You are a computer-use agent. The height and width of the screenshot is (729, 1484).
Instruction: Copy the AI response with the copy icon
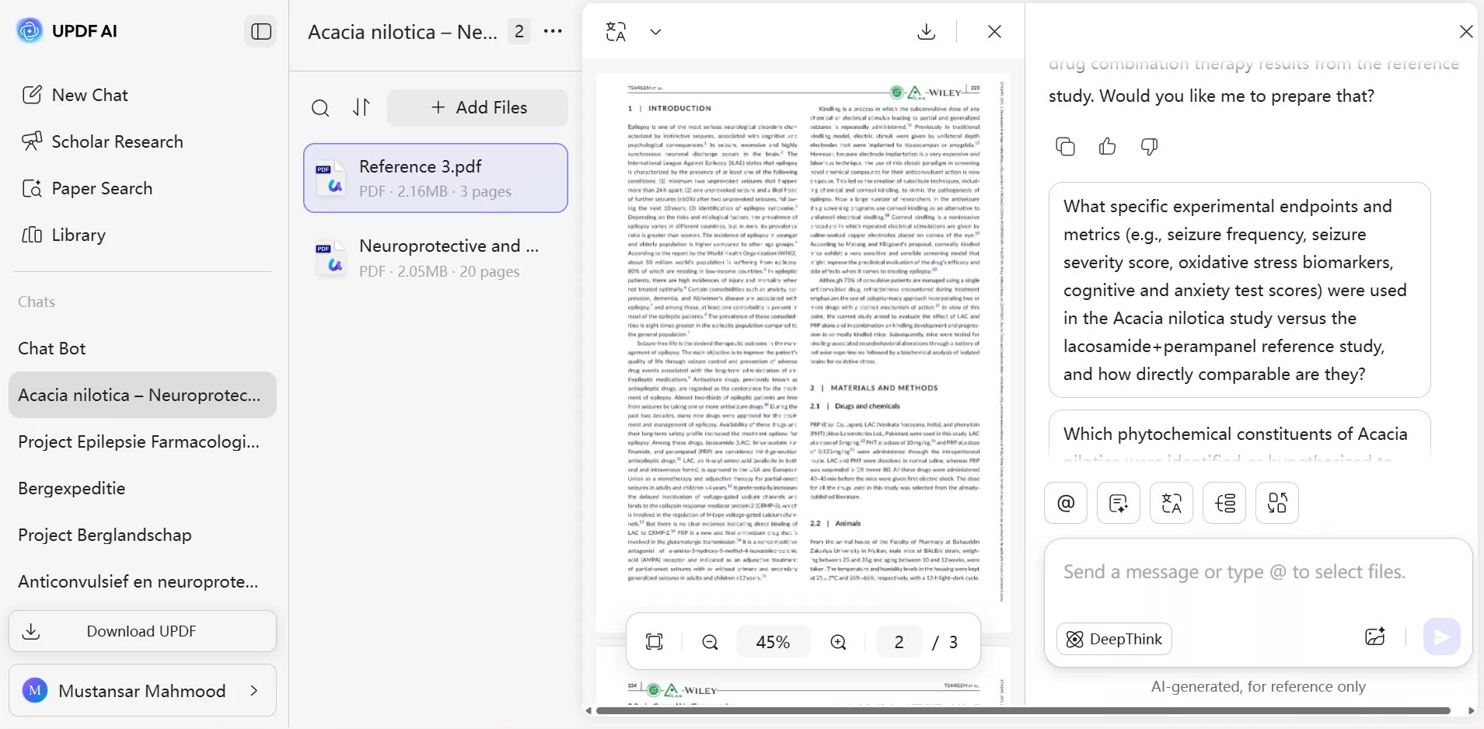(x=1065, y=146)
